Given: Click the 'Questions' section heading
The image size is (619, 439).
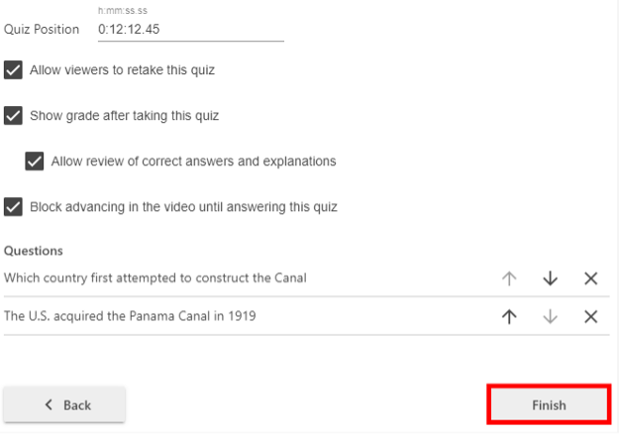Looking at the screenshot, I should coord(34,251).
